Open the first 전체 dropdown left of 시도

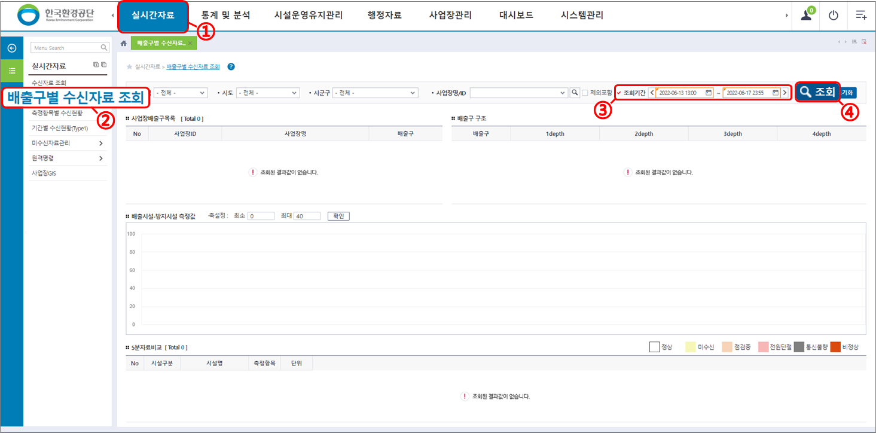click(x=181, y=93)
